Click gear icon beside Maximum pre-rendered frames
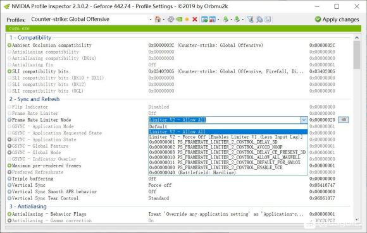 coord(9,165)
